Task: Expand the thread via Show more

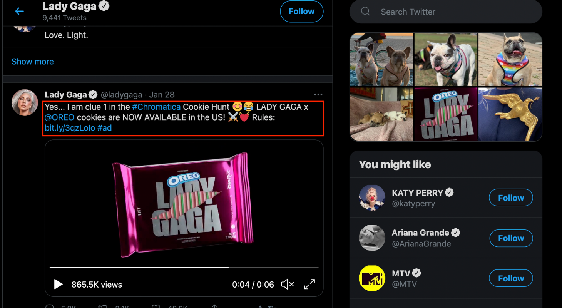Action: pos(33,62)
